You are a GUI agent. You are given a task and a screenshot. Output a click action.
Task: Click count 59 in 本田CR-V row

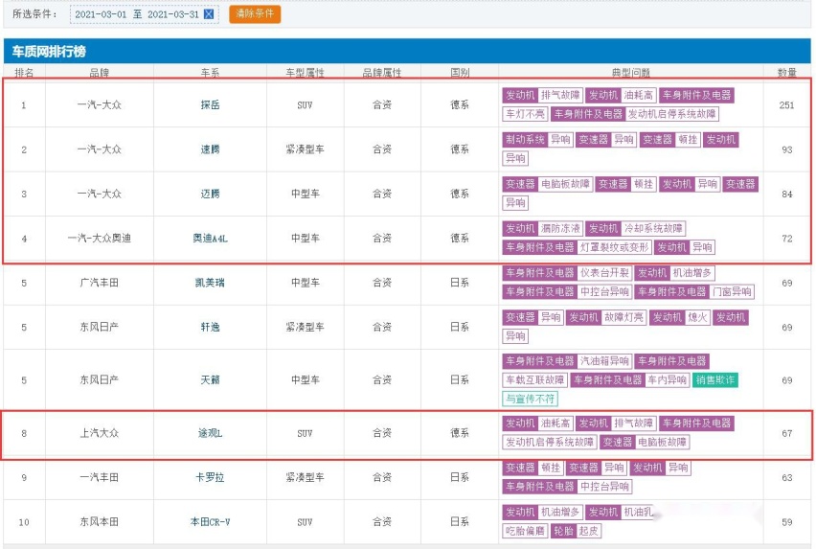pyautogui.click(x=786, y=521)
